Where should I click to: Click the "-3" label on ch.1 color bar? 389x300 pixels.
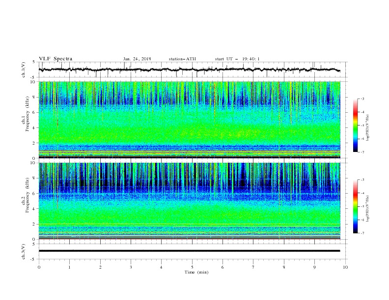click(x=362, y=99)
